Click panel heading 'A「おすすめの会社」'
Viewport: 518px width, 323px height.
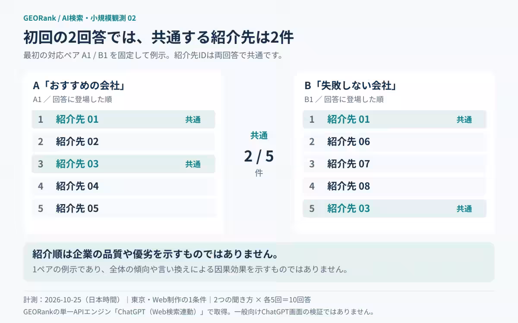pyautogui.click(x=79, y=86)
